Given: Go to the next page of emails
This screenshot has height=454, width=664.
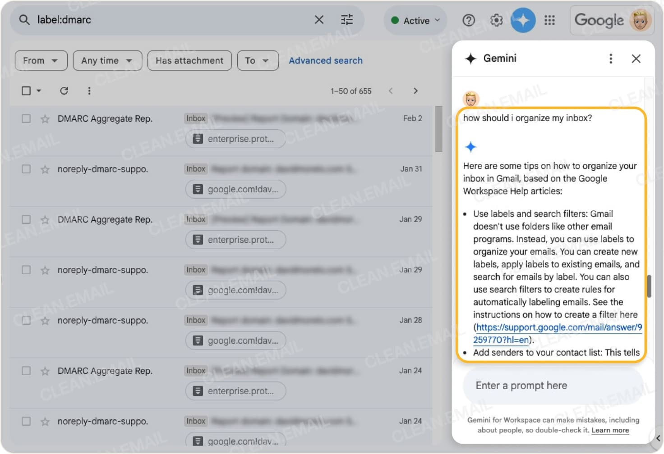Looking at the screenshot, I should (x=415, y=91).
